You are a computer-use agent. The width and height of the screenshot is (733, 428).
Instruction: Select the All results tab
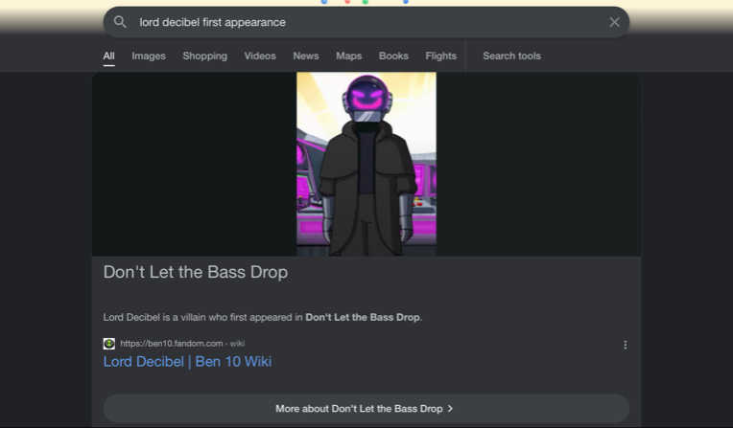tap(109, 56)
